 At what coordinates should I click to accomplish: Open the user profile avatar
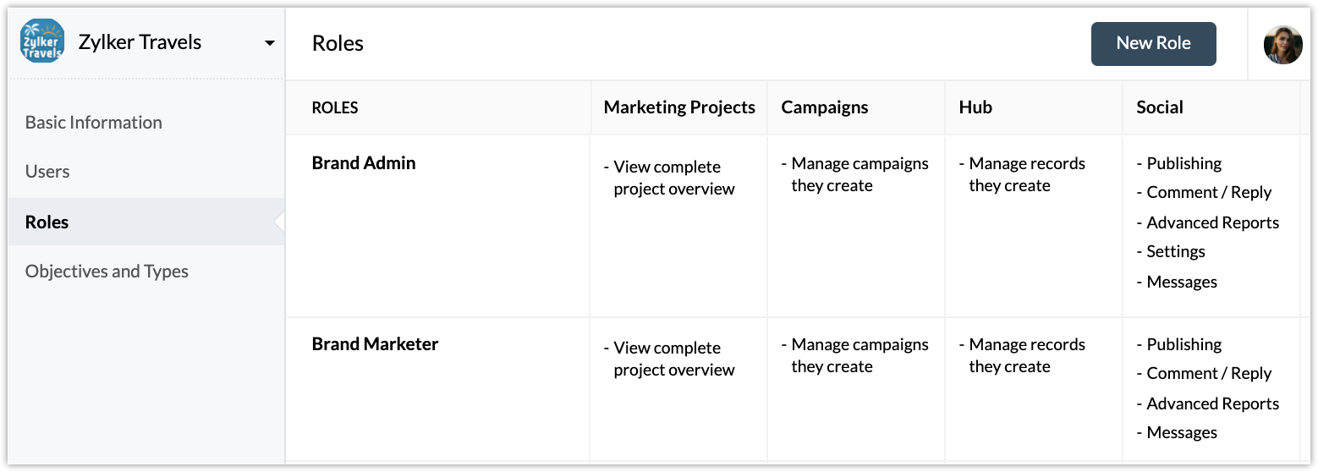tap(1282, 45)
